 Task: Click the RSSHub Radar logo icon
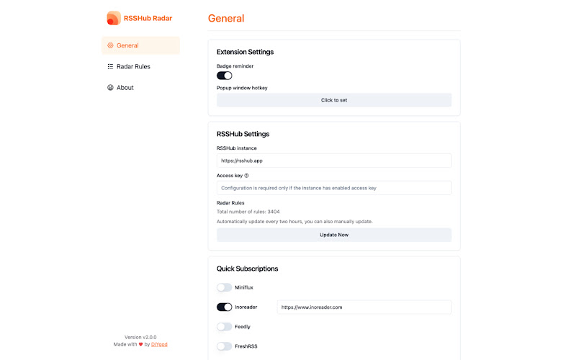tap(114, 18)
